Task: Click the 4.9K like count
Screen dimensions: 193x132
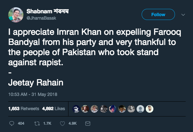Action: [x=72, y=123]
